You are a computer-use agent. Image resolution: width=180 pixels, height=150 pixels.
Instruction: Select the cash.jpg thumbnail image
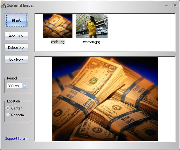[x=57, y=26]
